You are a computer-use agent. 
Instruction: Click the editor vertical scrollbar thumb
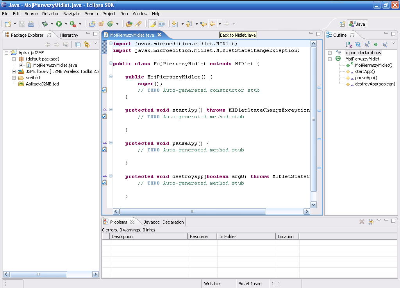click(x=314, y=119)
